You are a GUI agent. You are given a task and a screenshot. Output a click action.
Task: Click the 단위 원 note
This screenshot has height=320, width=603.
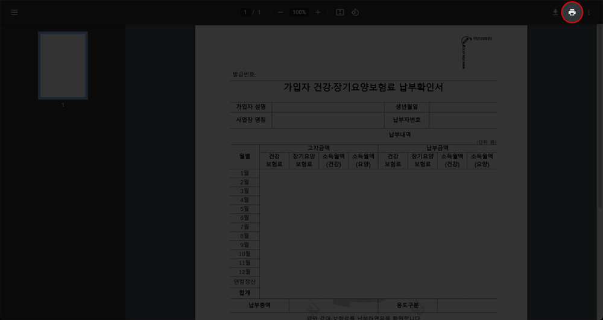pyautogui.click(x=487, y=142)
